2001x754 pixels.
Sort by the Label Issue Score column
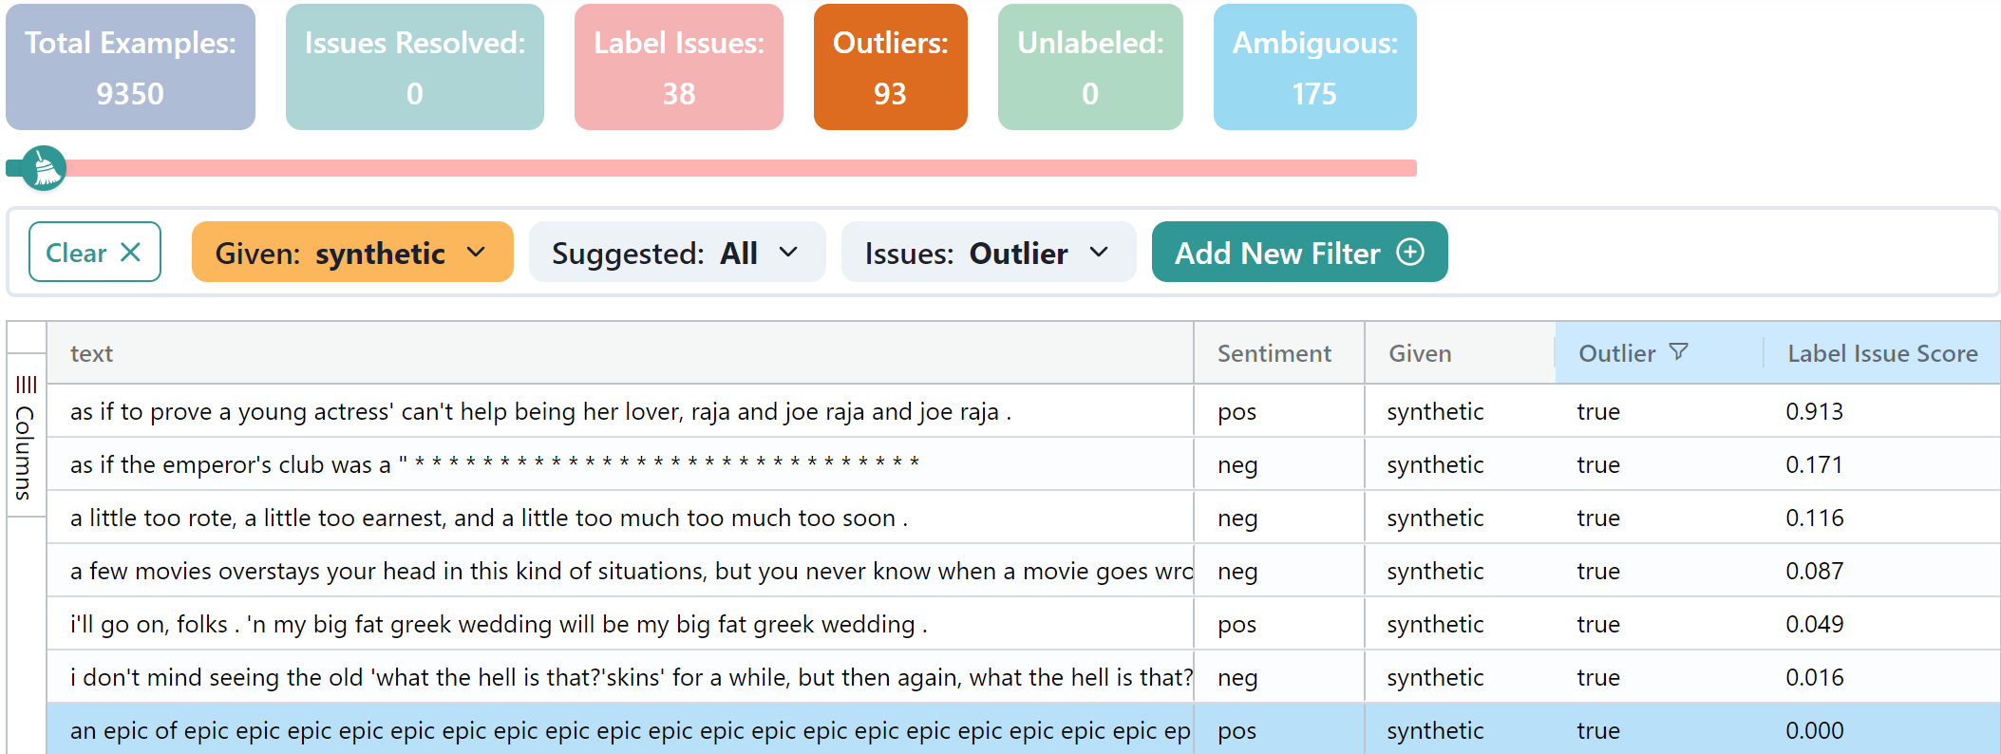pos(1881,353)
